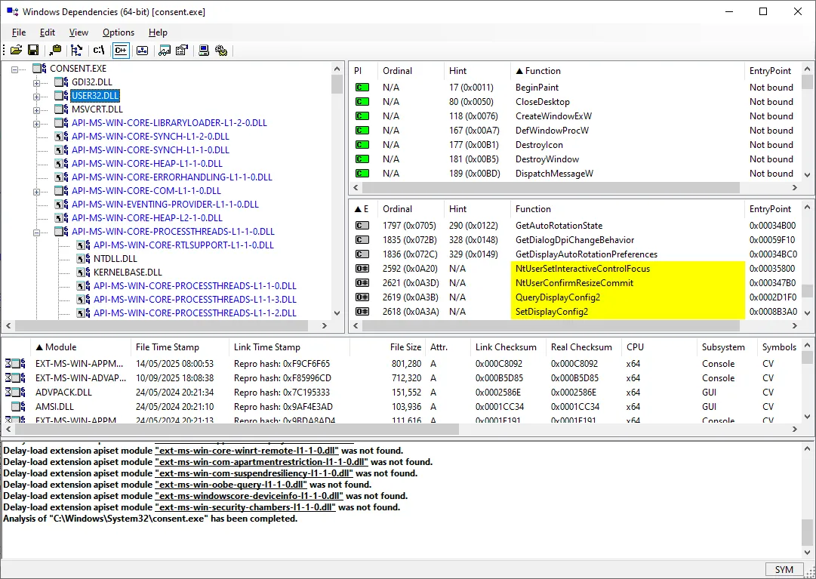Toggle the full paths c:\ toolbar button

tap(98, 51)
